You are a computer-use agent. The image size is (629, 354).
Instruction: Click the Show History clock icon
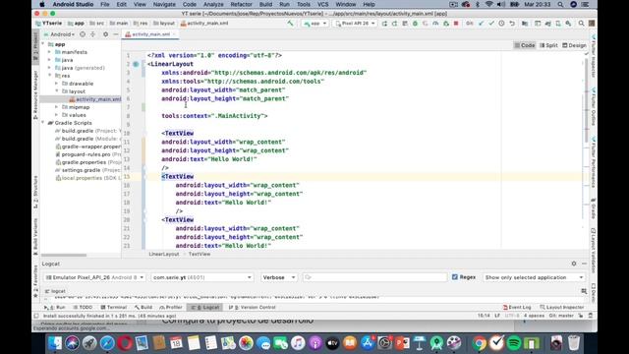tap(501, 24)
